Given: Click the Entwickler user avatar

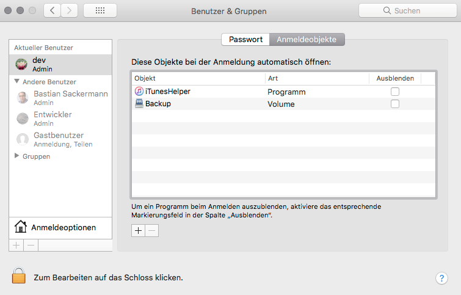Looking at the screenshot, I should (x=23, y=118).
